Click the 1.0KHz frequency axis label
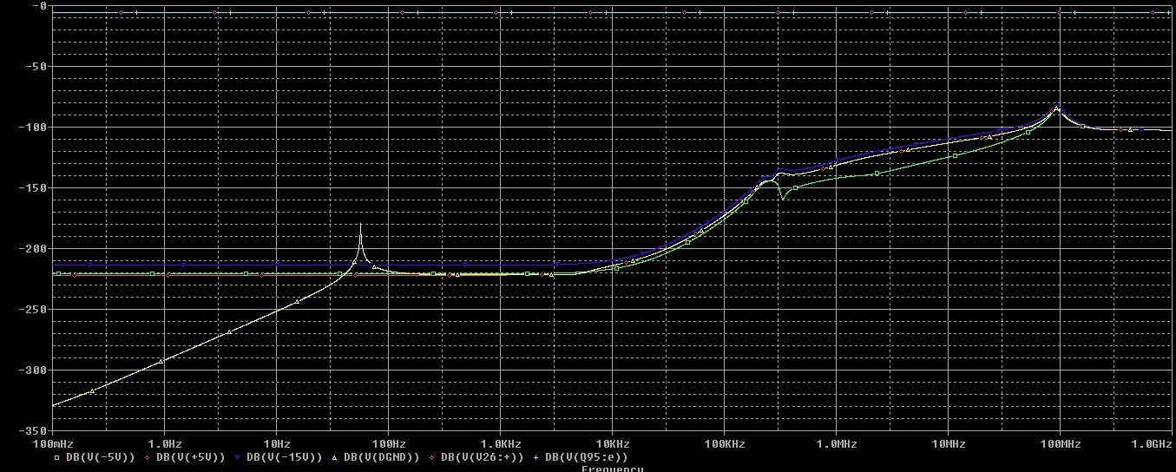The height and width of the screenshot is (472, 1176). pos(502,444)
